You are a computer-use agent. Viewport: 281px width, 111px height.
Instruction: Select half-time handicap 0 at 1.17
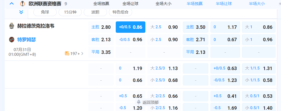[x=225, y=27]
